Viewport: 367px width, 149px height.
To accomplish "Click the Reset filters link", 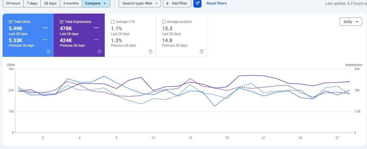I will tap(217, 3).
